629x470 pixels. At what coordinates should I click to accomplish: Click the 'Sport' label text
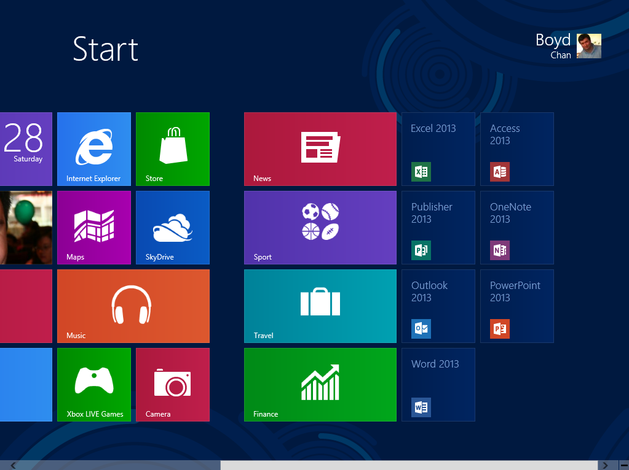[x=263, y=257]
